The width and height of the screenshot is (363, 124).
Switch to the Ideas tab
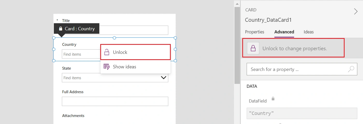coord(309,32)
